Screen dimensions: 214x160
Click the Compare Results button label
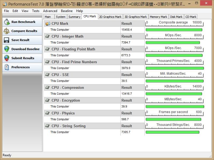tap(24, 31)
